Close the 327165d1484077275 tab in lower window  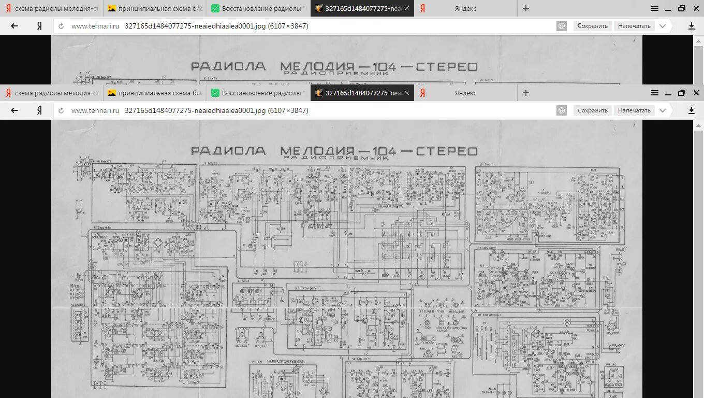[407, 93]
